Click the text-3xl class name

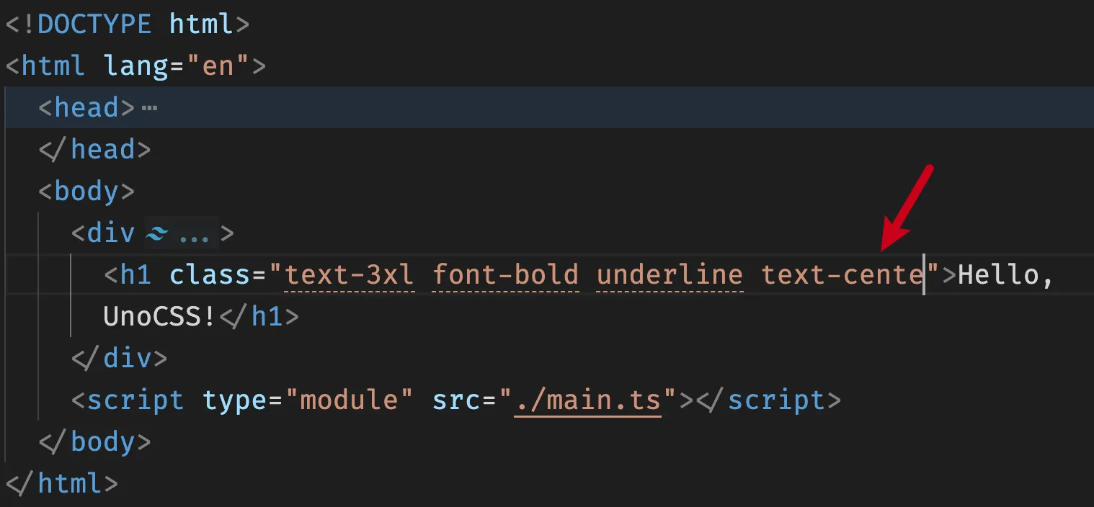350,275
